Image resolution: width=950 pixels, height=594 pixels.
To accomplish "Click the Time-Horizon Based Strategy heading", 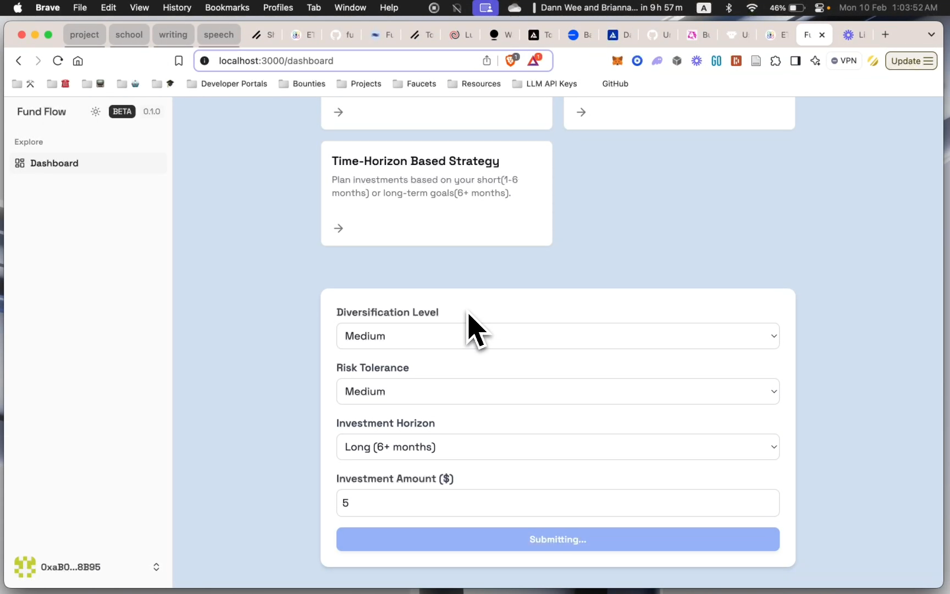I will tap(416, 161).
